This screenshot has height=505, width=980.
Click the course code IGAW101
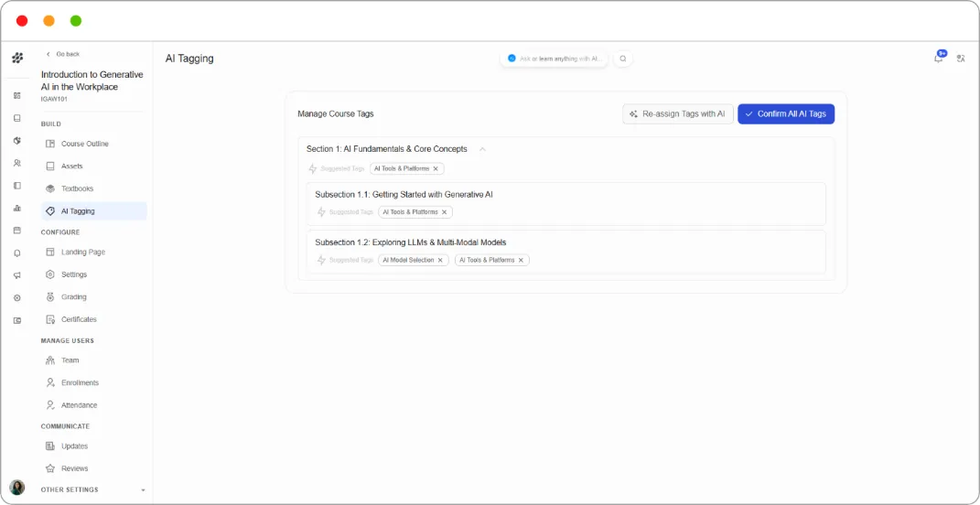click(x=53, y=98)
